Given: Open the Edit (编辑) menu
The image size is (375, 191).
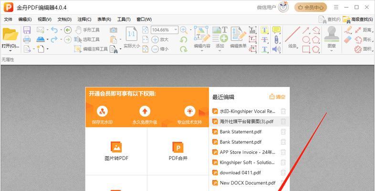Looking at the screenshot, I should [25, 20].
